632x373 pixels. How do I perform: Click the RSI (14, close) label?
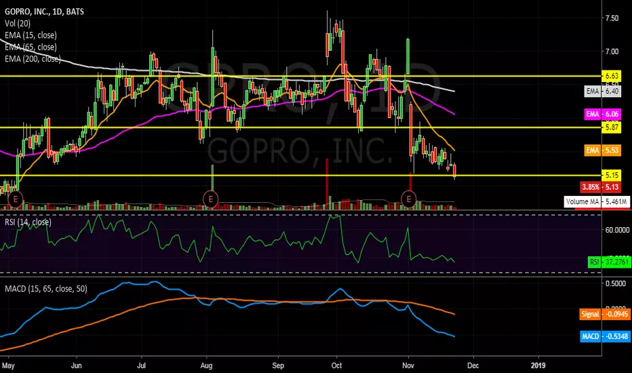pos(28,222)
